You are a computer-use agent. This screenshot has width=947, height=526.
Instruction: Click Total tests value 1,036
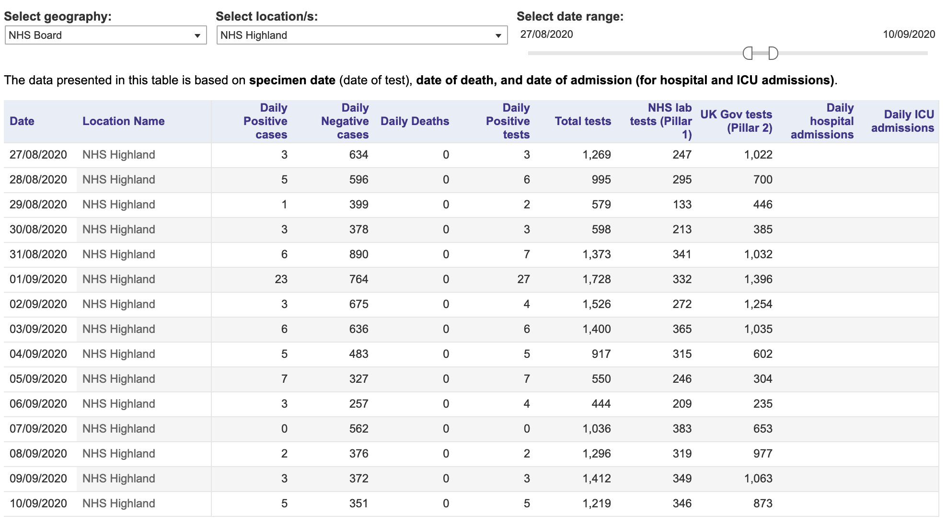[597, 429]
